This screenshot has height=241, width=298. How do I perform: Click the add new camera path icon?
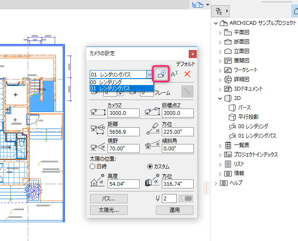(161, 74)
